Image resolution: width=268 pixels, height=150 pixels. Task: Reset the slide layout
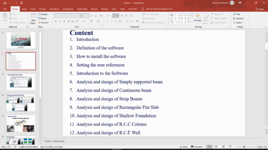(x=42, y=18)
